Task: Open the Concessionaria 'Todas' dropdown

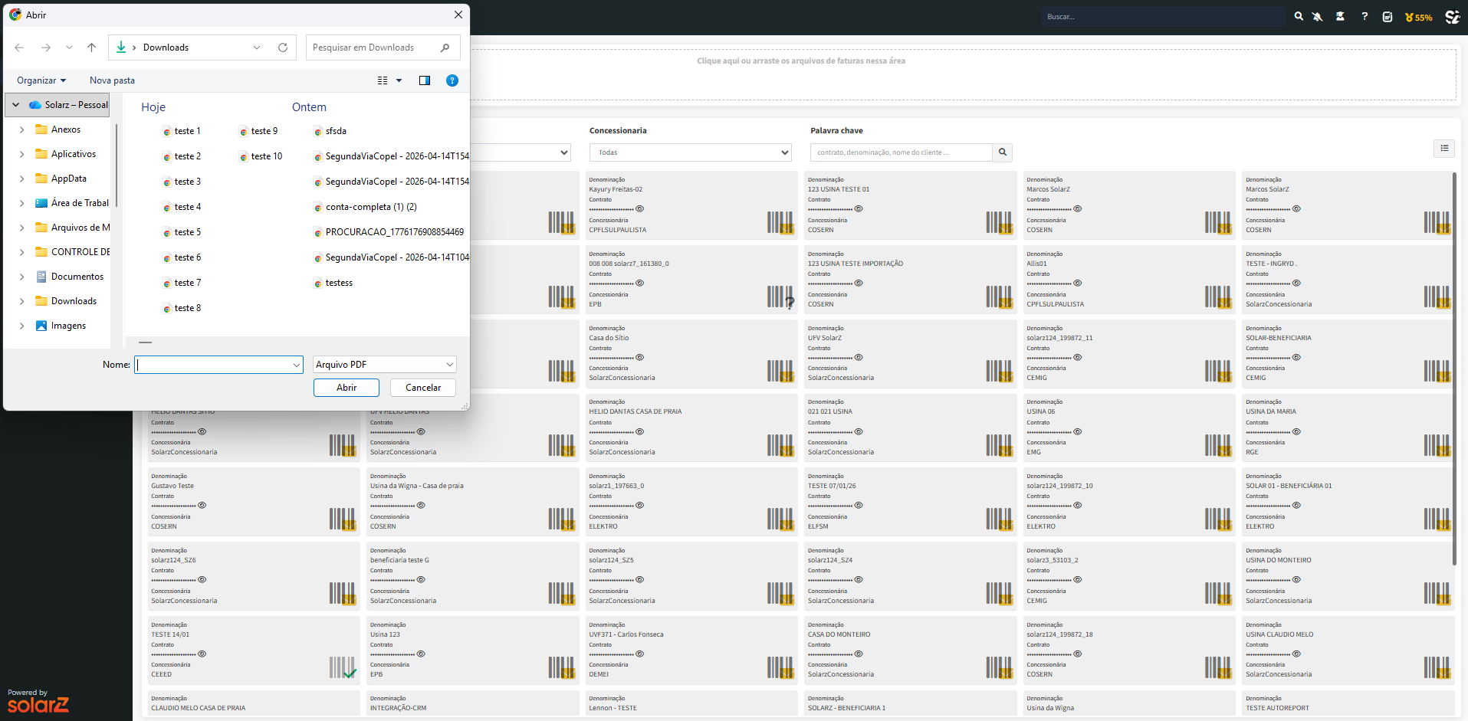Action: click(690, 152)
